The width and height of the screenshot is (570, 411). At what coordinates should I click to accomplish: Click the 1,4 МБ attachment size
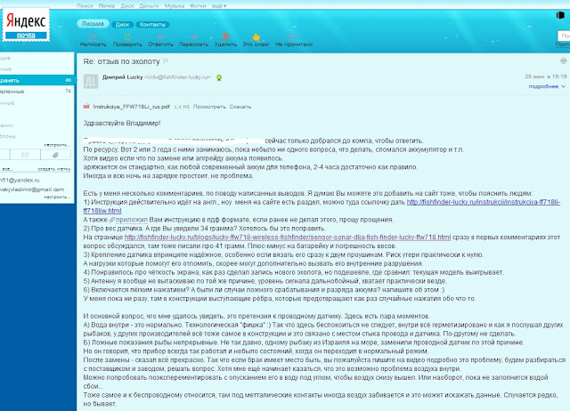(182, 107)
